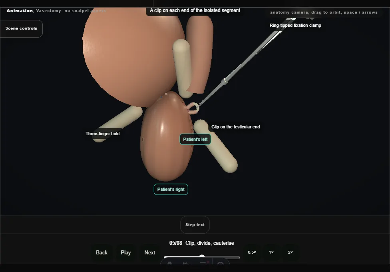Click the Animation heading text

[20, 11]
